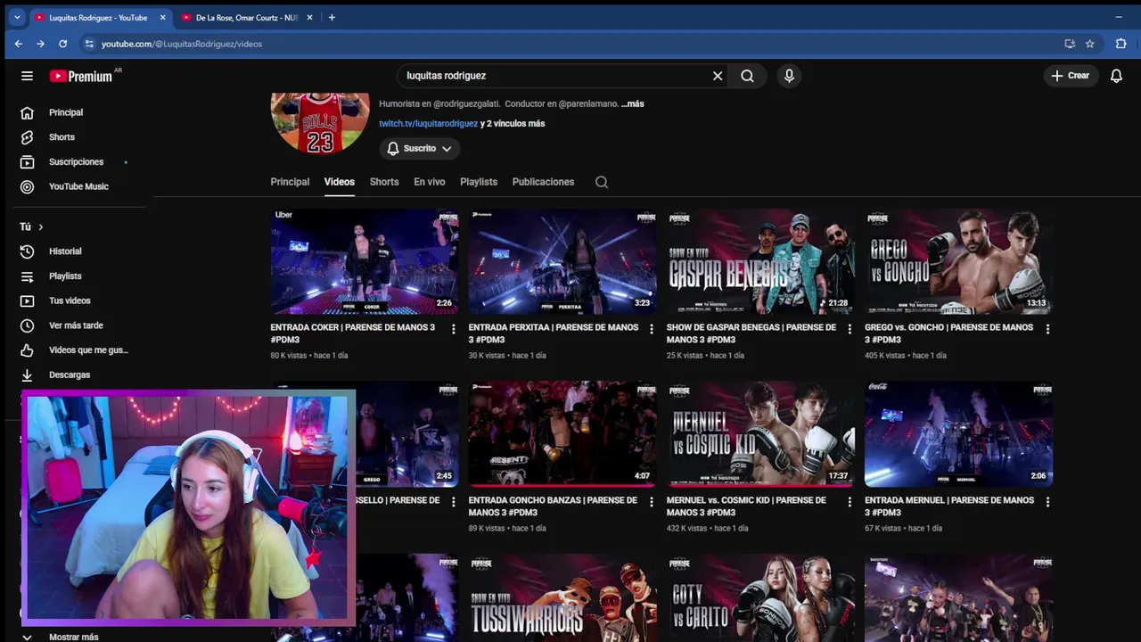Search within the channel magnifier icon

tap(602, 182)
